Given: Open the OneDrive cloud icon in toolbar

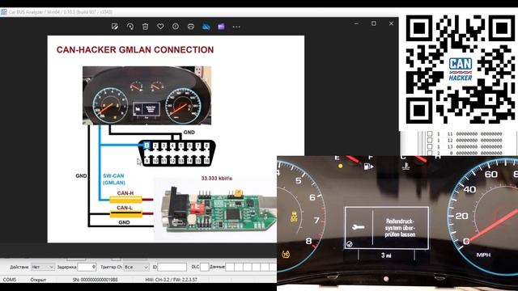Looking at the screenshot, I should point(206,27).
